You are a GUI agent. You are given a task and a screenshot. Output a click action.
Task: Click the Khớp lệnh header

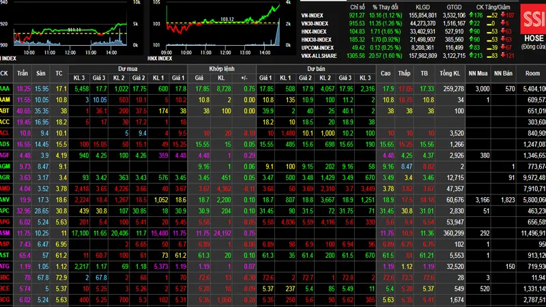tap(222, 69)
